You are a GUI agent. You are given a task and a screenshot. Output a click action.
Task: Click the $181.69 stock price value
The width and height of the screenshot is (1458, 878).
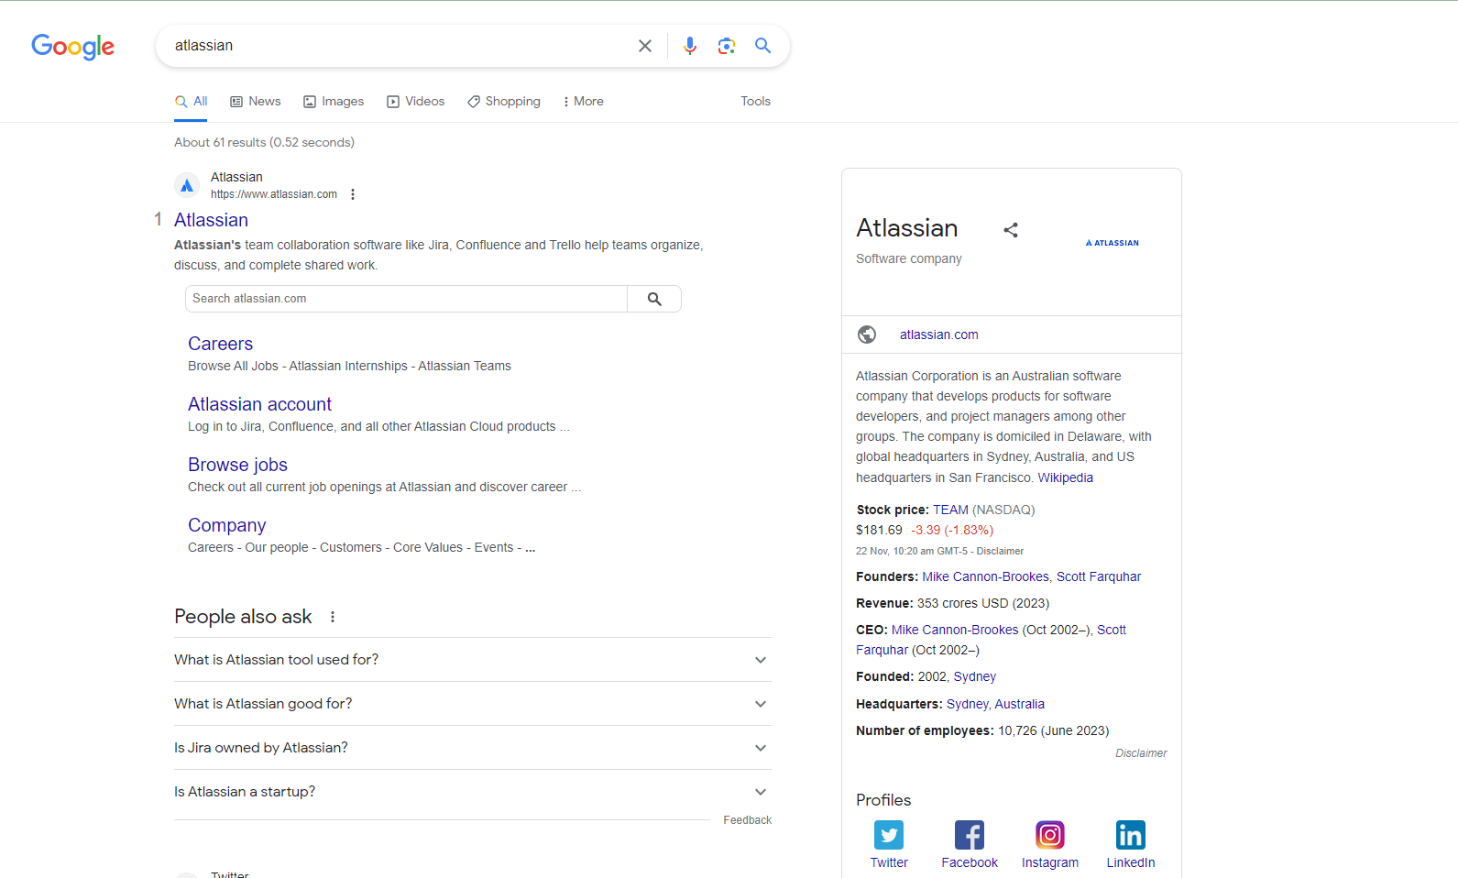[879, 530]
